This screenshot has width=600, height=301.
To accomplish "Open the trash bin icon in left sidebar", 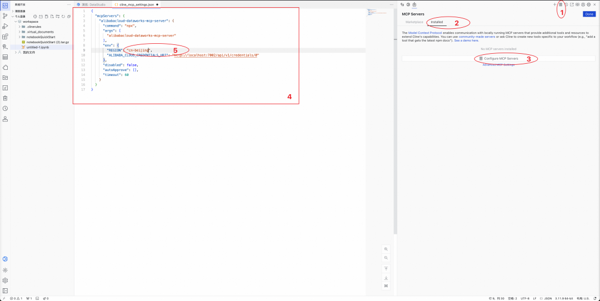I will pyautogui.click(x=5, y=98).
